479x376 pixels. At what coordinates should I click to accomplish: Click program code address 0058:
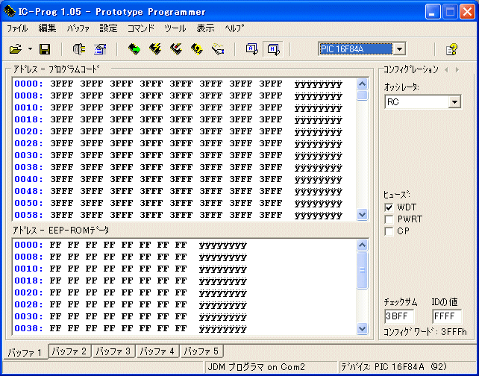[28, 215]
